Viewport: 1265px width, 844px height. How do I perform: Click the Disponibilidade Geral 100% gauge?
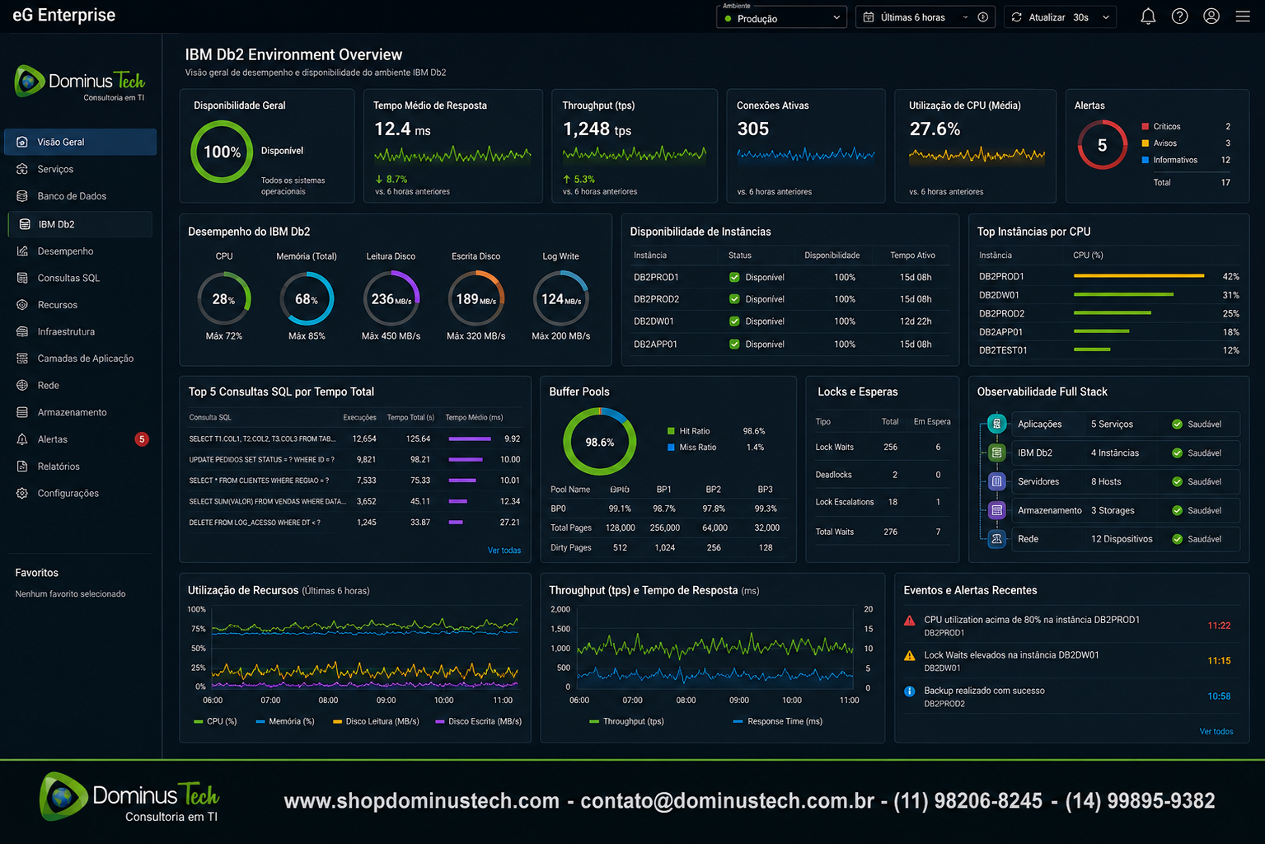click(x=222, y=152)
